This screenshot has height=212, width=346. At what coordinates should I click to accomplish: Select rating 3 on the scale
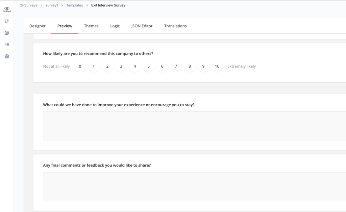[121, 66]
